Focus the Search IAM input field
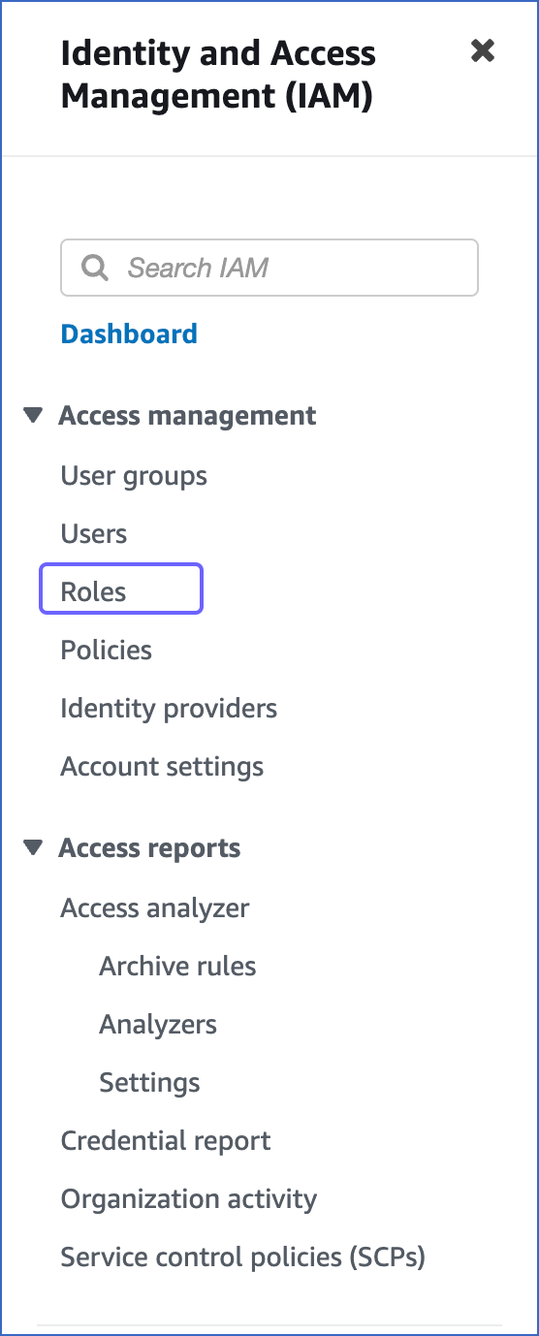Image resolution: width=539 pixels, height=1336 pixels. [269, 268]
